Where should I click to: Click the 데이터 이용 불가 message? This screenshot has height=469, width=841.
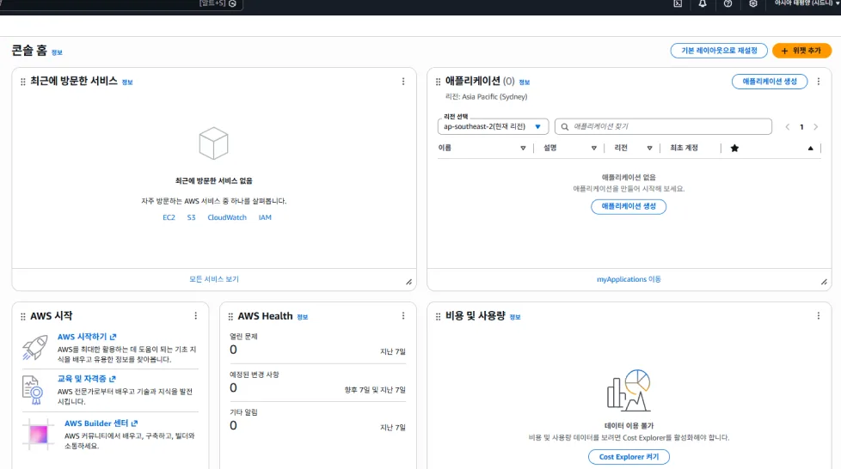629,425
